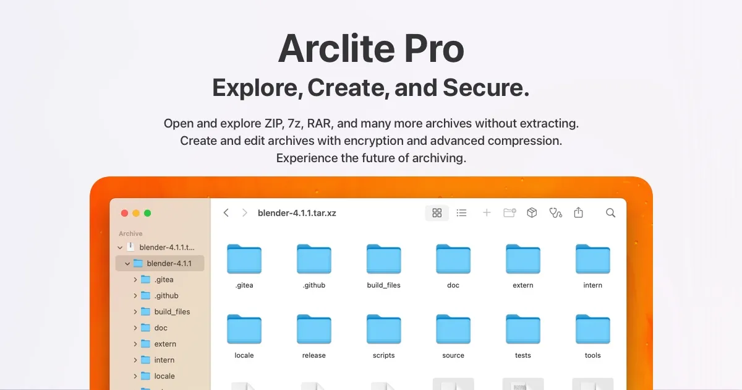Viewport: 742px width, 390px height.
Task: Open the Share menu
Action: [578, 212]
